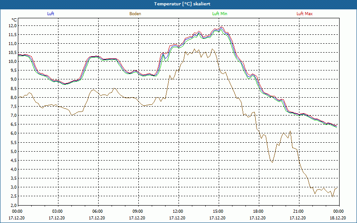Viewport: 357px width, 223px height.
Task: Click the '8,5' y-axis value
Action: 14,88
